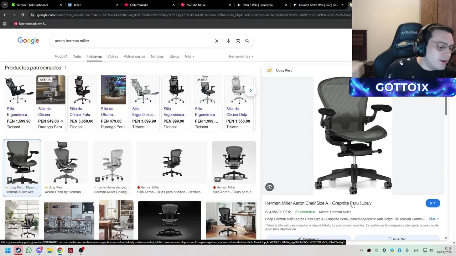Open Fazer mercado em F... bookmark
Image resolution: width=456 pixels, height=256 pixels.
click(30, 24)
